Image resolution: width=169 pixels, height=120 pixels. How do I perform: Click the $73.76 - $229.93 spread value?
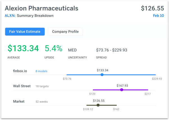click(112, 50)
